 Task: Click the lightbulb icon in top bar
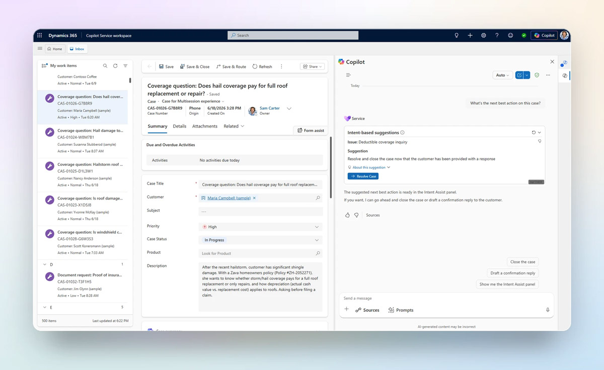point(457,35)
